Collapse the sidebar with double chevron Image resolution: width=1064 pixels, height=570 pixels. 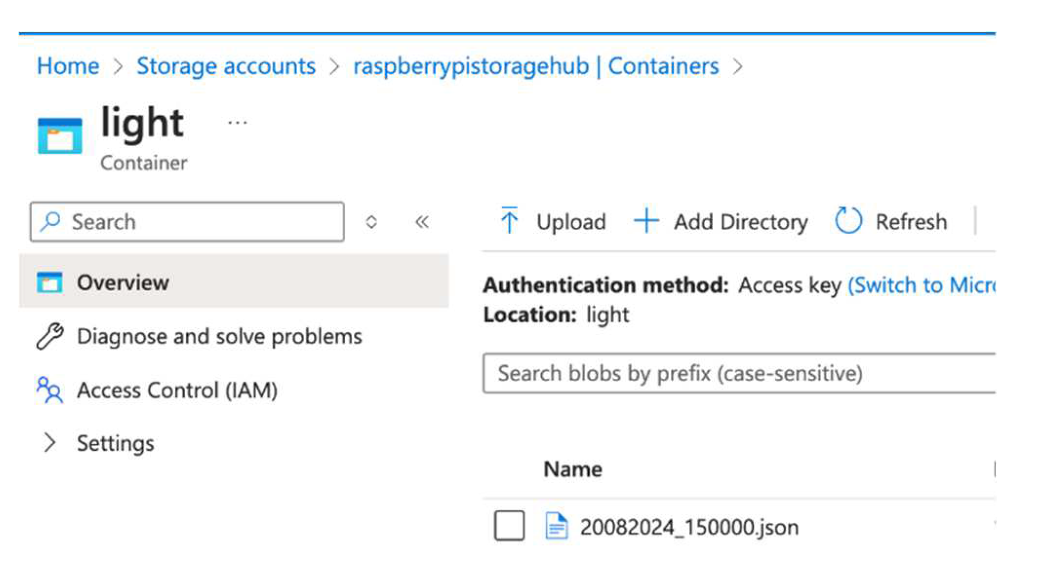[422, 222]
